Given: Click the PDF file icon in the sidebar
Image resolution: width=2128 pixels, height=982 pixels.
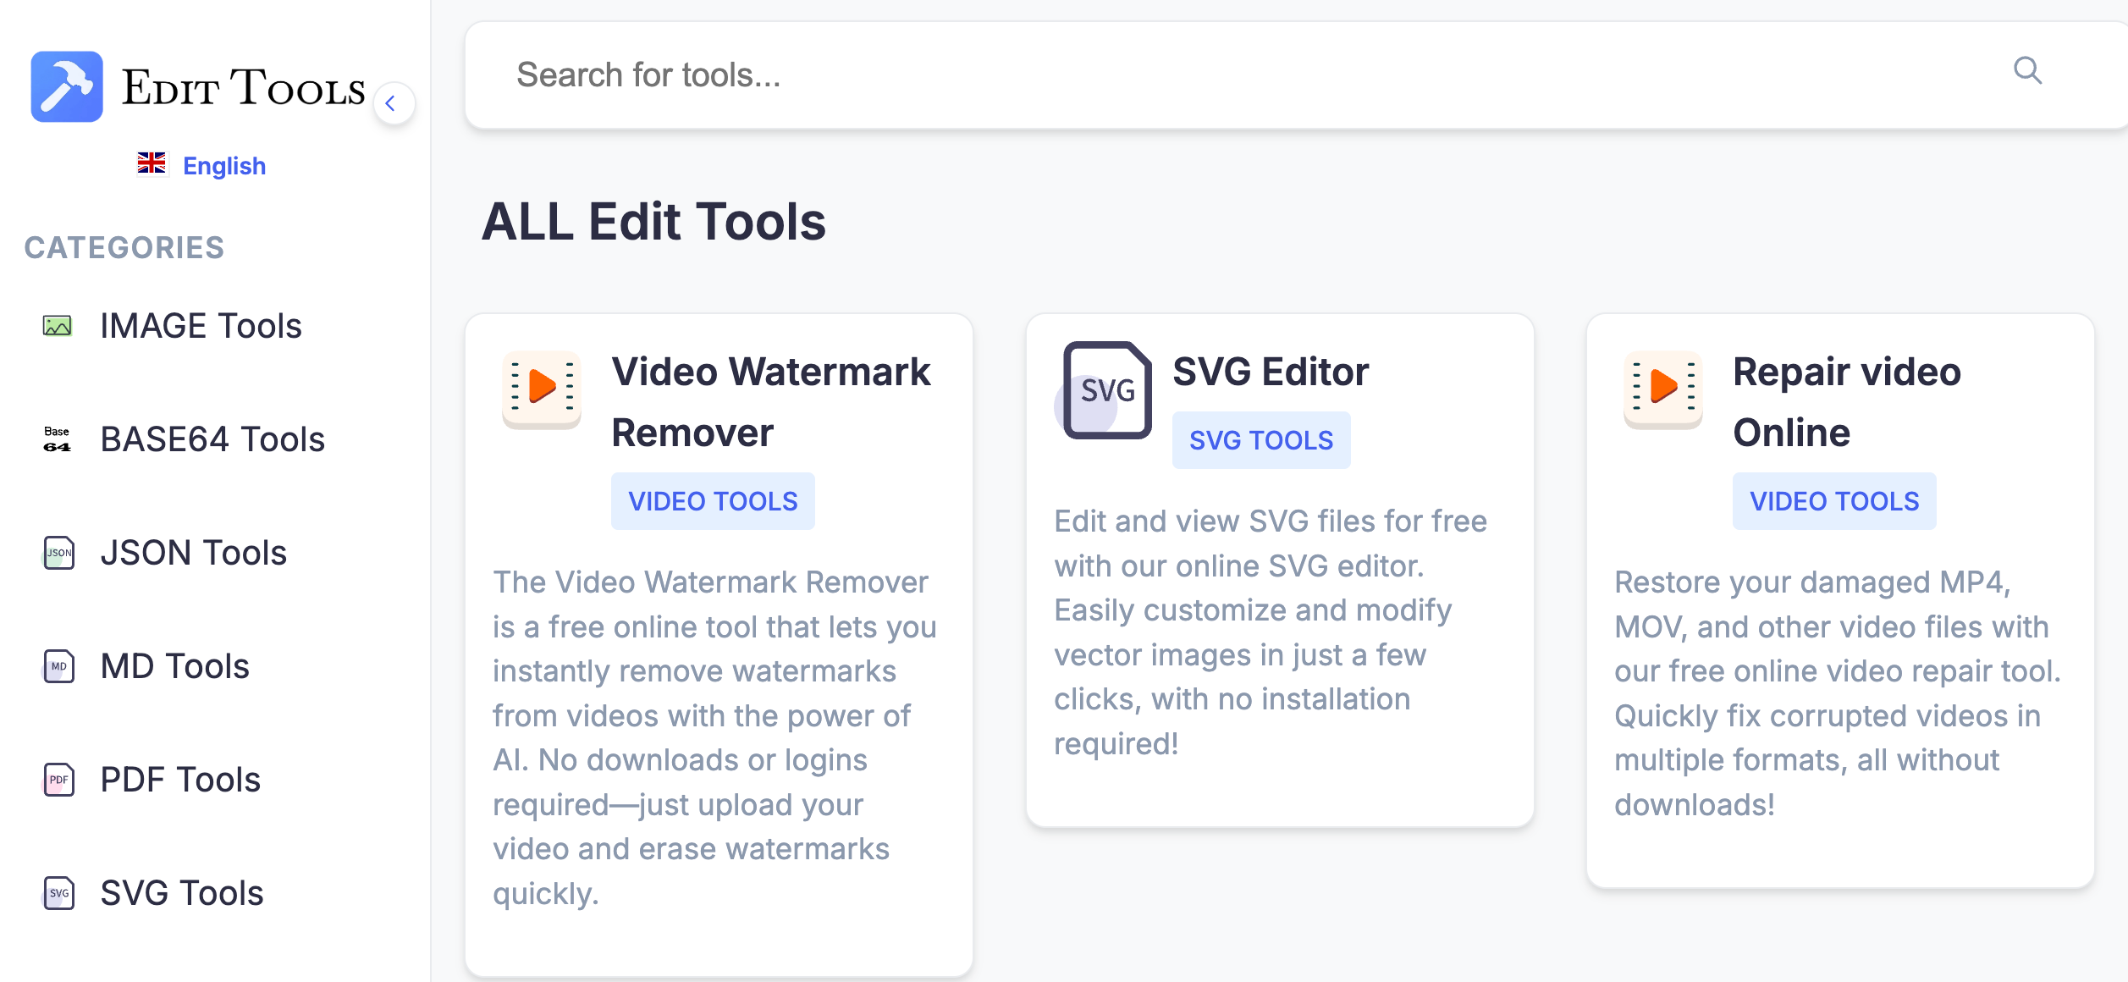Looking at the screenshot, I should (58, 780).
